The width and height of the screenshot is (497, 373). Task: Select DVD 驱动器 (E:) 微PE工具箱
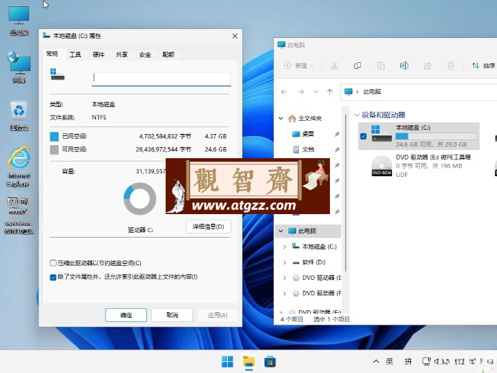[x=421, y=166]
